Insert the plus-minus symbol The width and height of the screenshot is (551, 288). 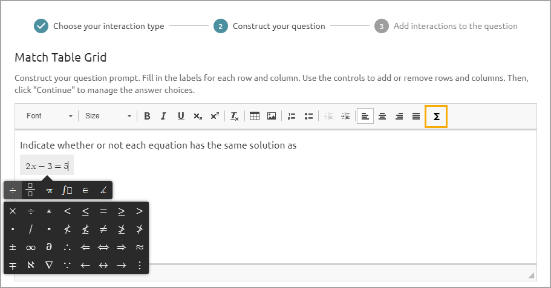pyautogui.click(x=13, y=247)
